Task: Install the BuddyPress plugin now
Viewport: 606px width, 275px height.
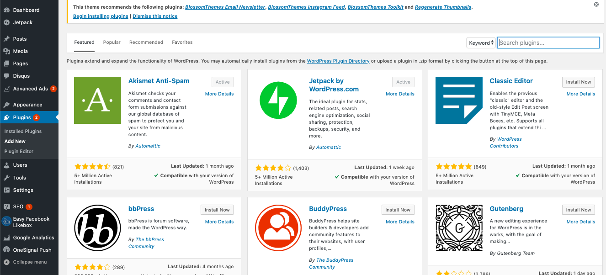Action: pyautogui.click(x=398, y=210)
